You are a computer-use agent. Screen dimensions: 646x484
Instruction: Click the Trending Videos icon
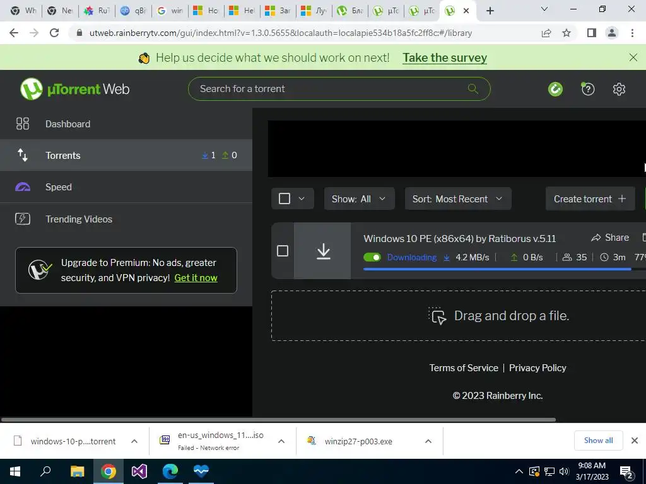pyautogui.click(x=23, y=219)
